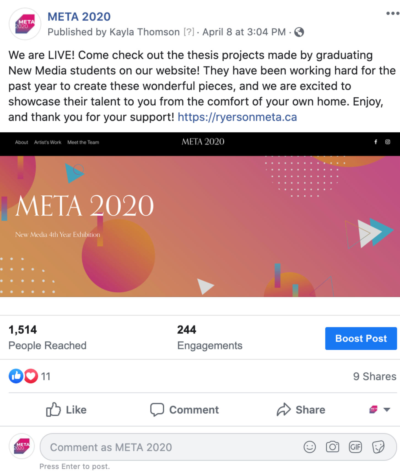Click the heart reaction icon

tap(31, 376)
